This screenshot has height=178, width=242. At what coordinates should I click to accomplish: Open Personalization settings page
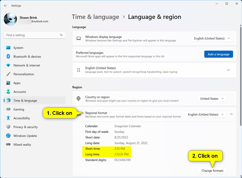24,74
